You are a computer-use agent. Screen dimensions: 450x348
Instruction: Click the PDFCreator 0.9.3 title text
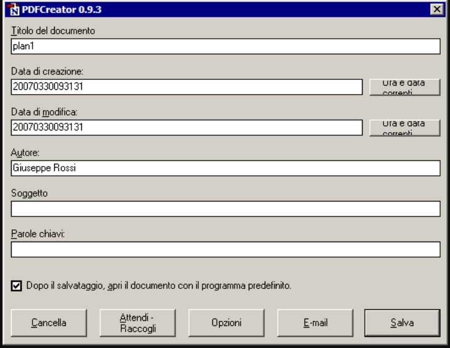[62, 9]
